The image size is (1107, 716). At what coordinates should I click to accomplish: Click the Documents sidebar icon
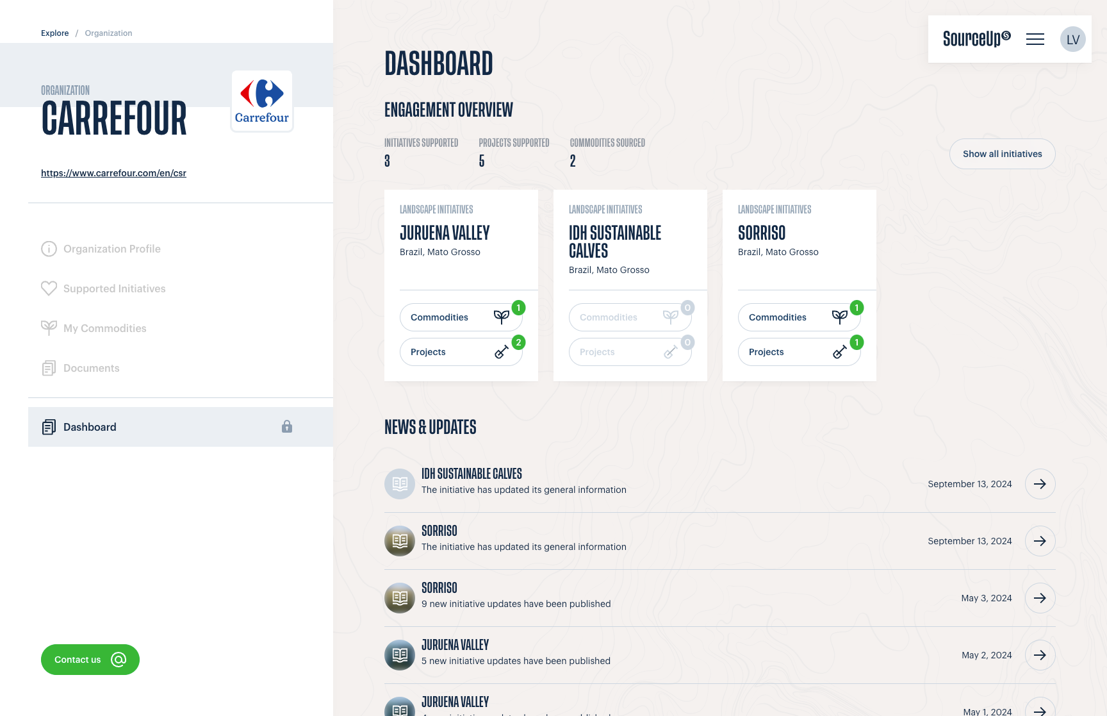(49, 368)
